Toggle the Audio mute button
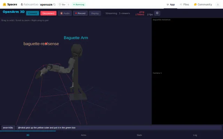This screenshot has width=223, height=139. click(x=65, y=13)
